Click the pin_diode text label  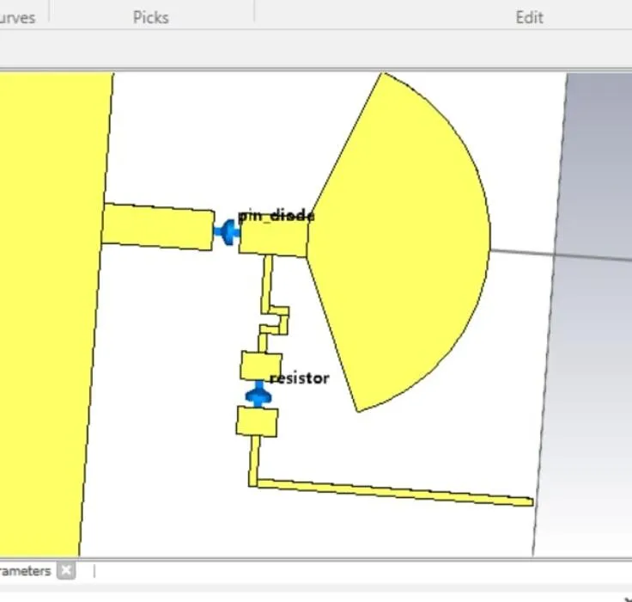click(x=276, y=216)
